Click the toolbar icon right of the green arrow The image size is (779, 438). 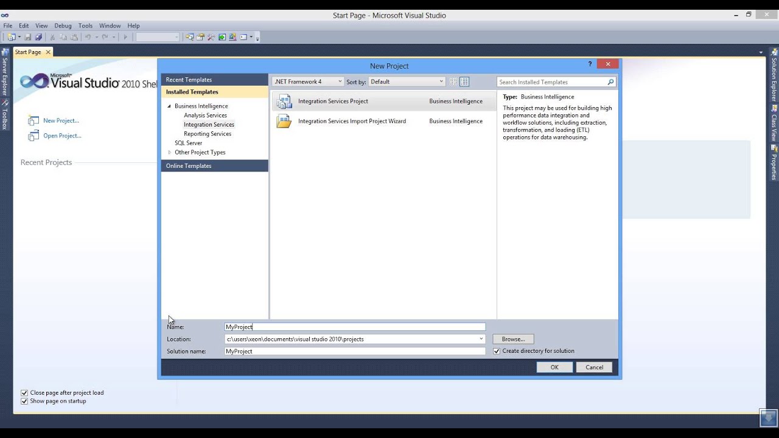tap(232, 37)
